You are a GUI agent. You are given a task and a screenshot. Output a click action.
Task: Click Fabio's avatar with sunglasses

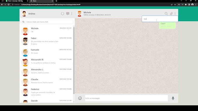coord(25,41)
